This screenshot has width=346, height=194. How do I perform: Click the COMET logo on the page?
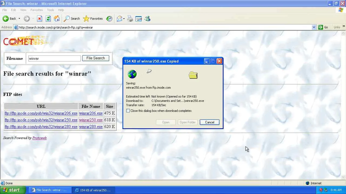[x=26, y=41]
